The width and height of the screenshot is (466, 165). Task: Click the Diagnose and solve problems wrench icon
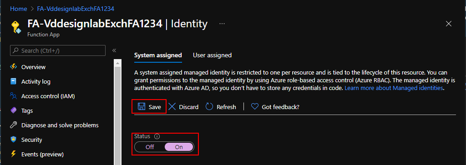(x=13, y=125)
